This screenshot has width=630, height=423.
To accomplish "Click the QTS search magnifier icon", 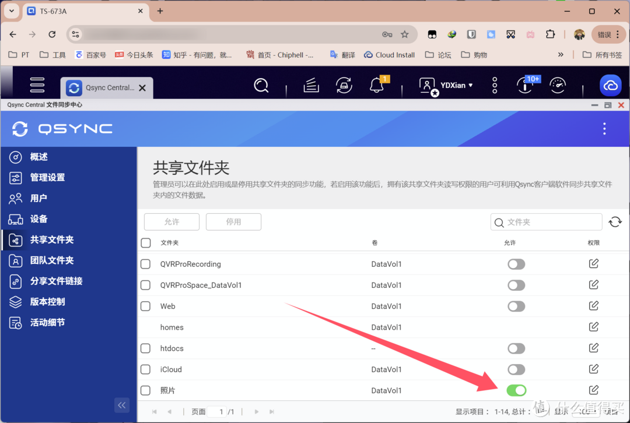I will 261,86.
